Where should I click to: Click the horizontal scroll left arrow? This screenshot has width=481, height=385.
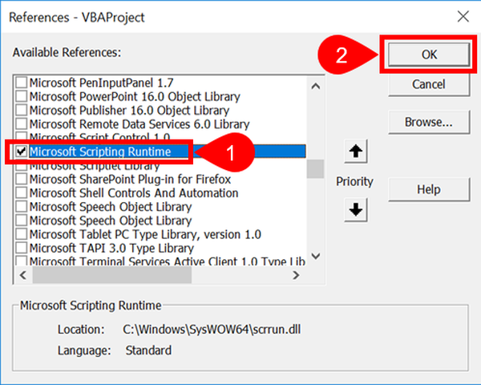point(23,275)
